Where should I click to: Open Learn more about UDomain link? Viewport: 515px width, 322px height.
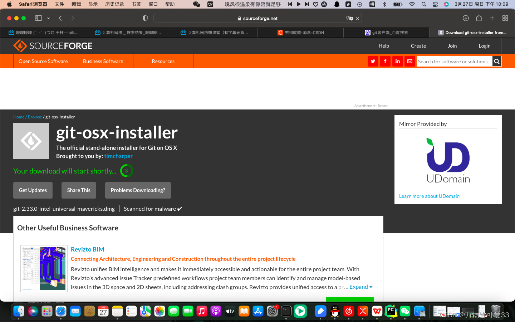pyautogui.click(x=429, y=196)
